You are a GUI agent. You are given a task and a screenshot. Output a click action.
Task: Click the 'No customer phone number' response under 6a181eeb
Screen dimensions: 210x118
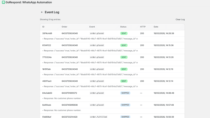pos(62,110)
